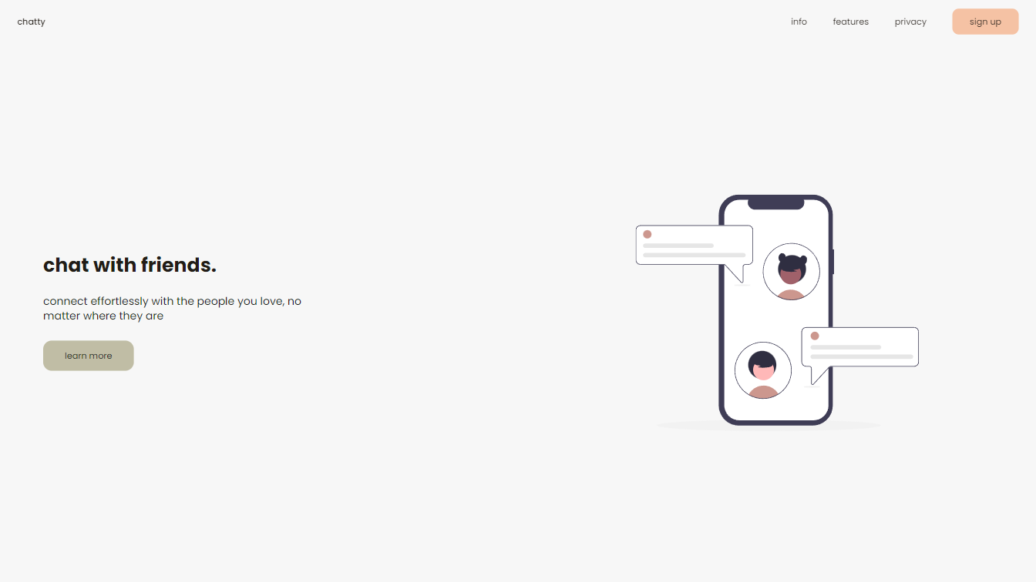Viewport: 1036px width, 582px height.
Task: Click the phone side power button
Action: (833, 262)
